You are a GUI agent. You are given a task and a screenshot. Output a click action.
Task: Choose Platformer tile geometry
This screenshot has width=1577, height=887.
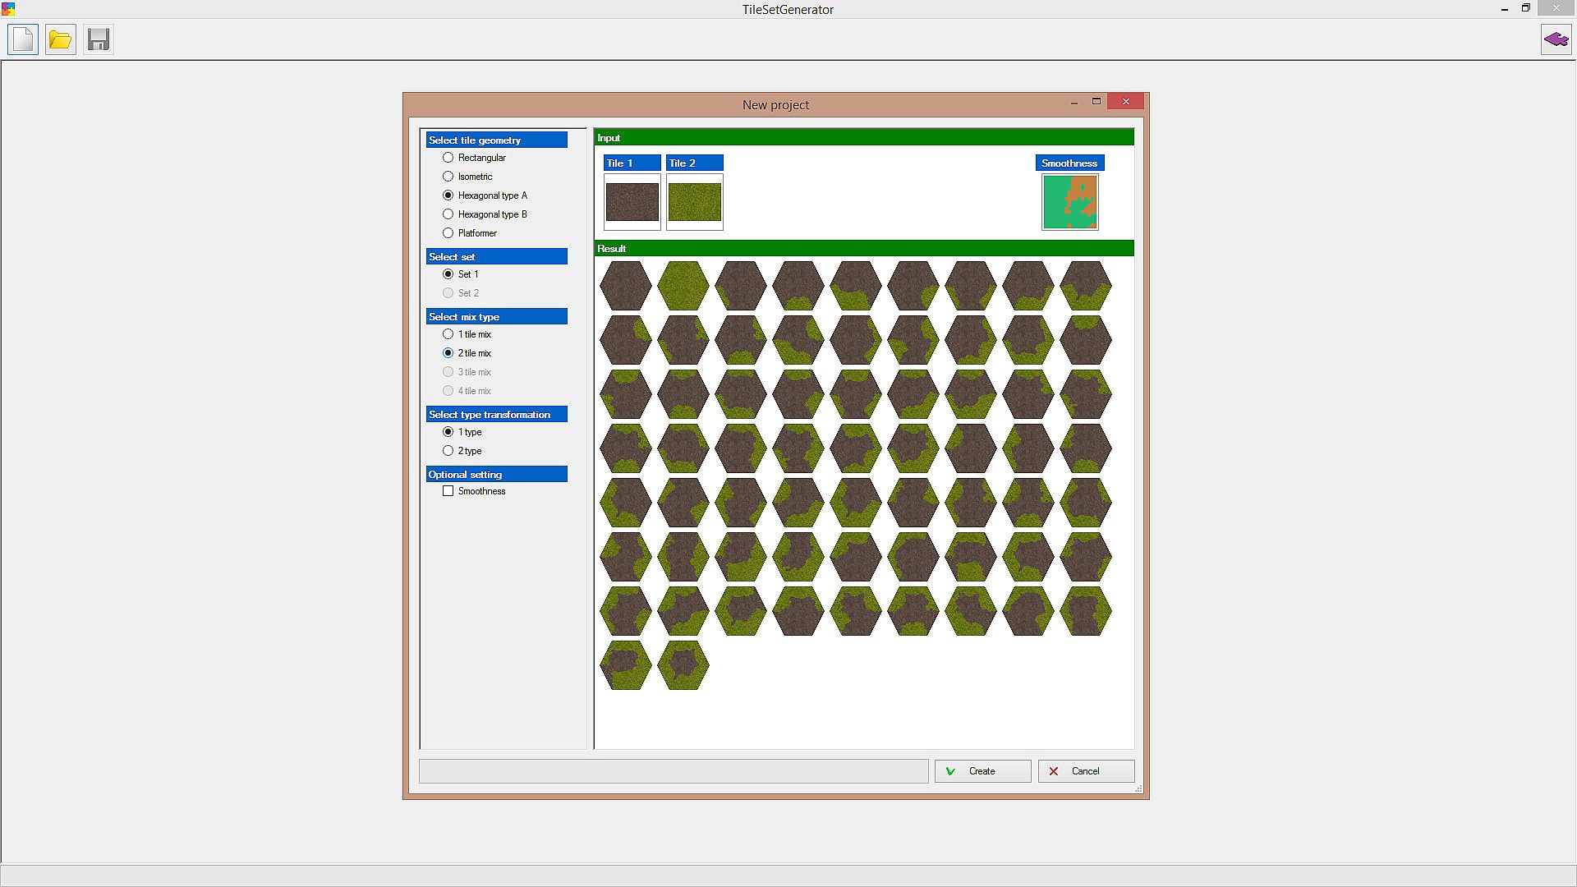[448, 233]
